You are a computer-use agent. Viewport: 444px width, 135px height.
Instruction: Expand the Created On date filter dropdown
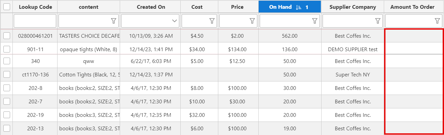pyautogui.click(x=175, y=21)
